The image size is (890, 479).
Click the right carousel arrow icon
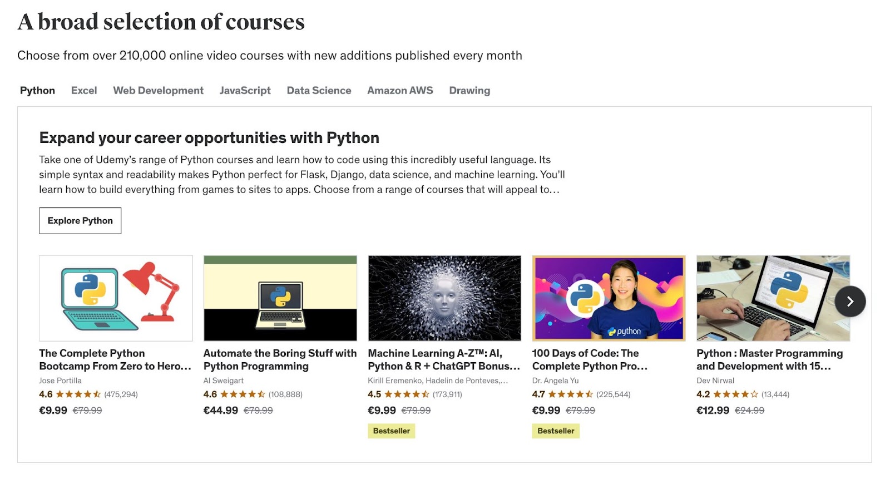(849, 301)
